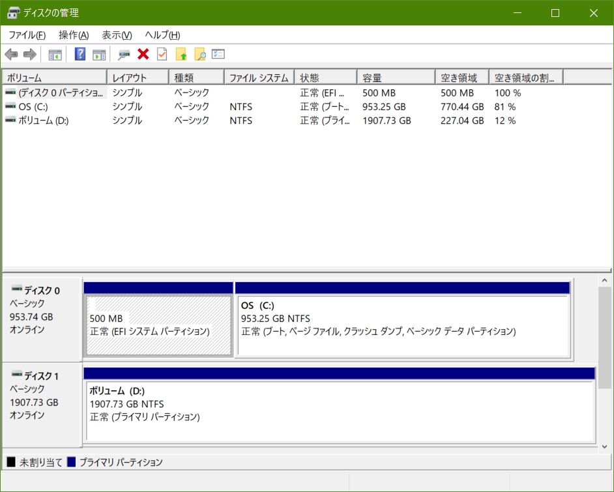Viewport: 614px width, 492px height.
Task: Select the OS (C:) 953.25 GB NTFS partition block
Action: [x=403, y=319]
